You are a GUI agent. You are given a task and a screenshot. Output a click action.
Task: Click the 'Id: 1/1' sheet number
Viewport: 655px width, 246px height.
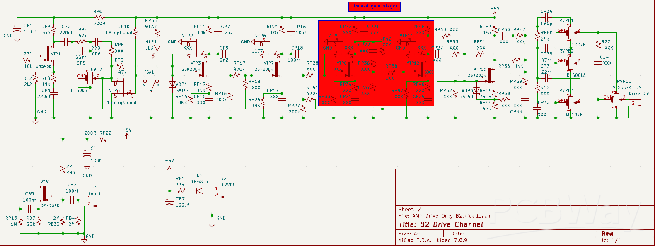click(x=611, y=240)
